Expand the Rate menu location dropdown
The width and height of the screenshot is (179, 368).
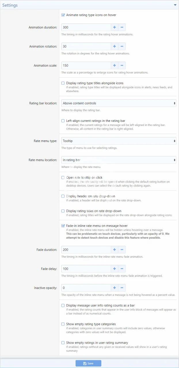coord(119,160)
